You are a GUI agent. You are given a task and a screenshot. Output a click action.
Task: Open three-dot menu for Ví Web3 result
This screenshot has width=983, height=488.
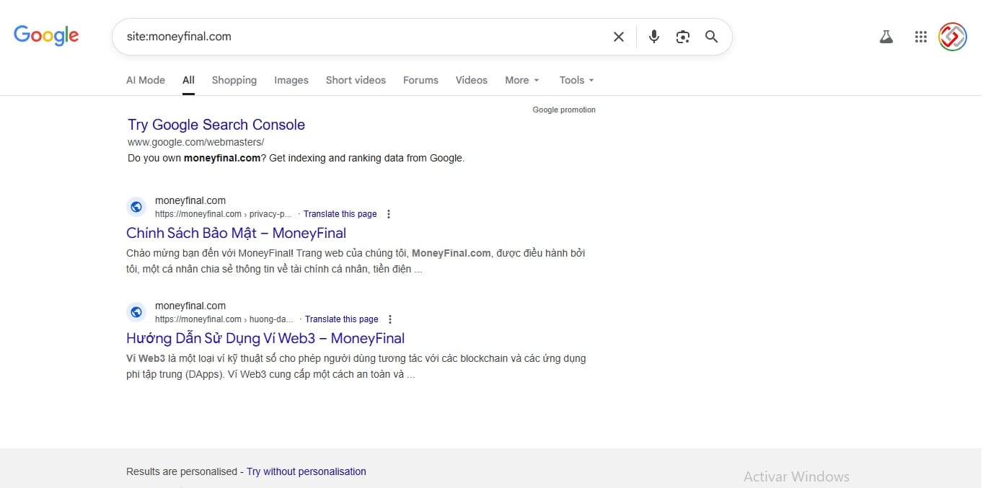[390, 319]
